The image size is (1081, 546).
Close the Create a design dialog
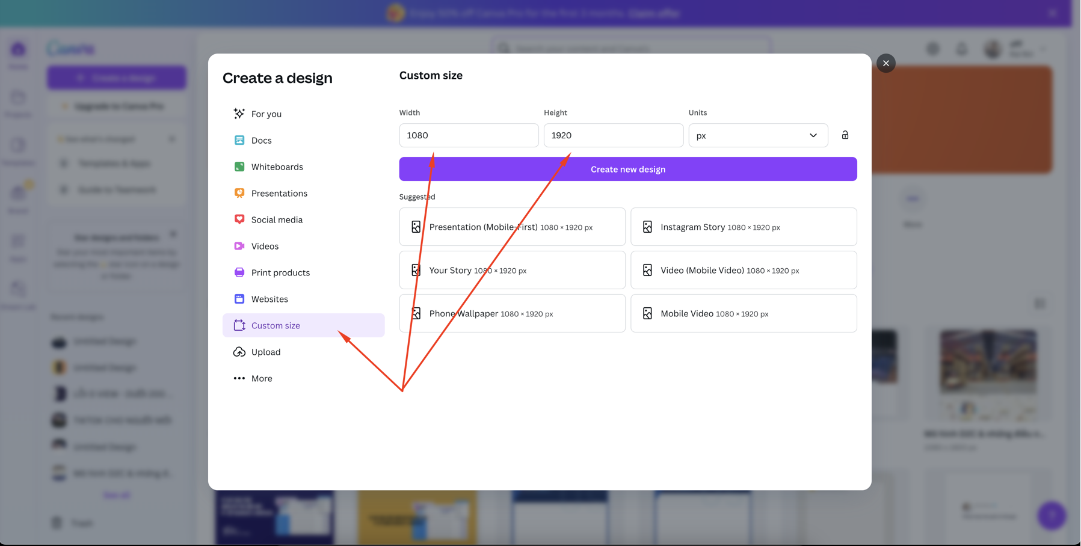[885, 63]
